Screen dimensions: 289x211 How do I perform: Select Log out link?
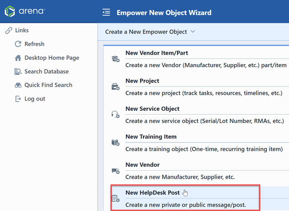pyautogui.click(x=35, y=99)
